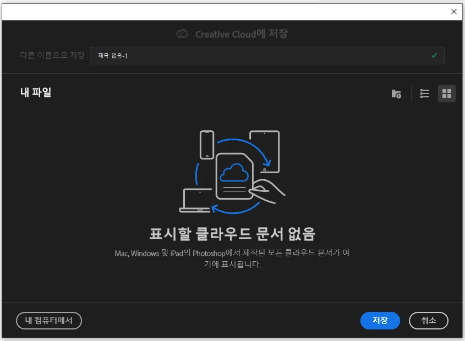Switch to grid view
This screenshot has height=341, width=465.
(447, 94)
